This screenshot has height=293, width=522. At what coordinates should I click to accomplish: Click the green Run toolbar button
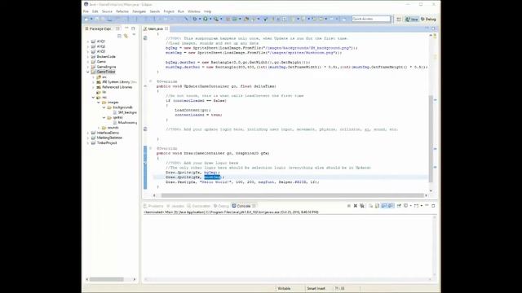[x=206, y=19]
